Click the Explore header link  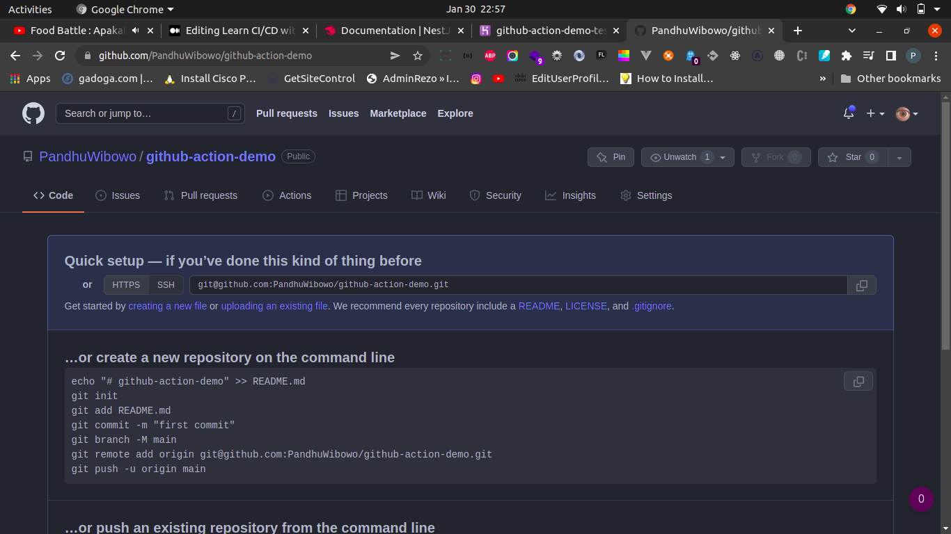(x=455, y=113)
